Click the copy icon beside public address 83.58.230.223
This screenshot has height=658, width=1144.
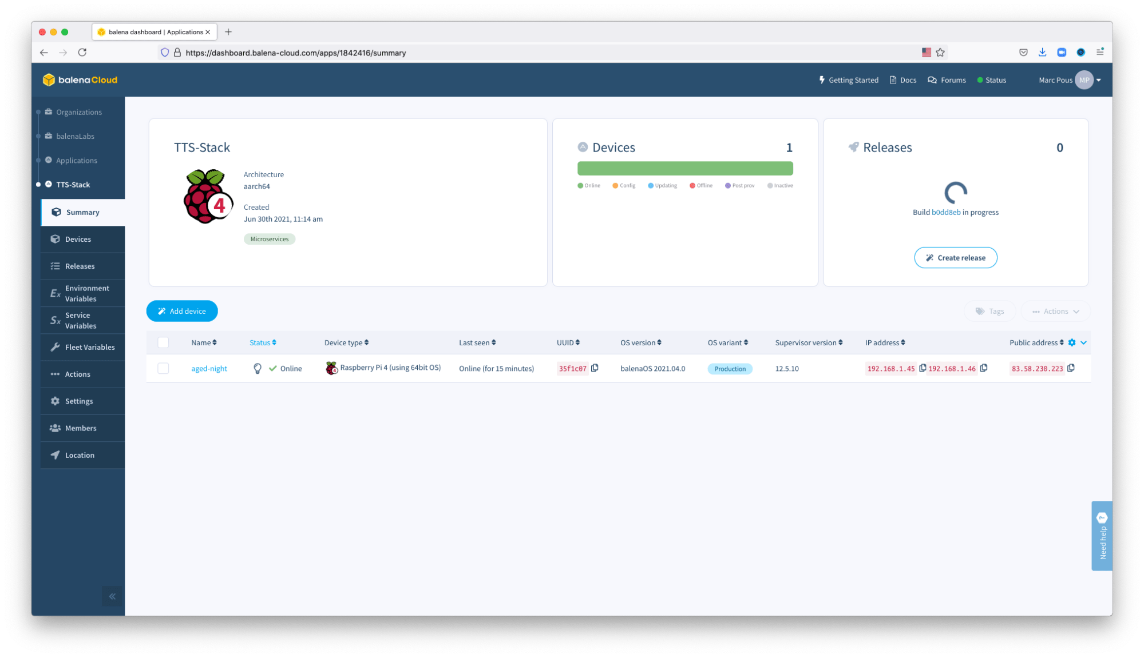point(1071,368)
